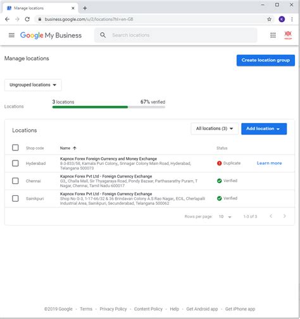This screenshot has height=319, width=300.
Task: Open the hamburger main menu
Action: 11,35
